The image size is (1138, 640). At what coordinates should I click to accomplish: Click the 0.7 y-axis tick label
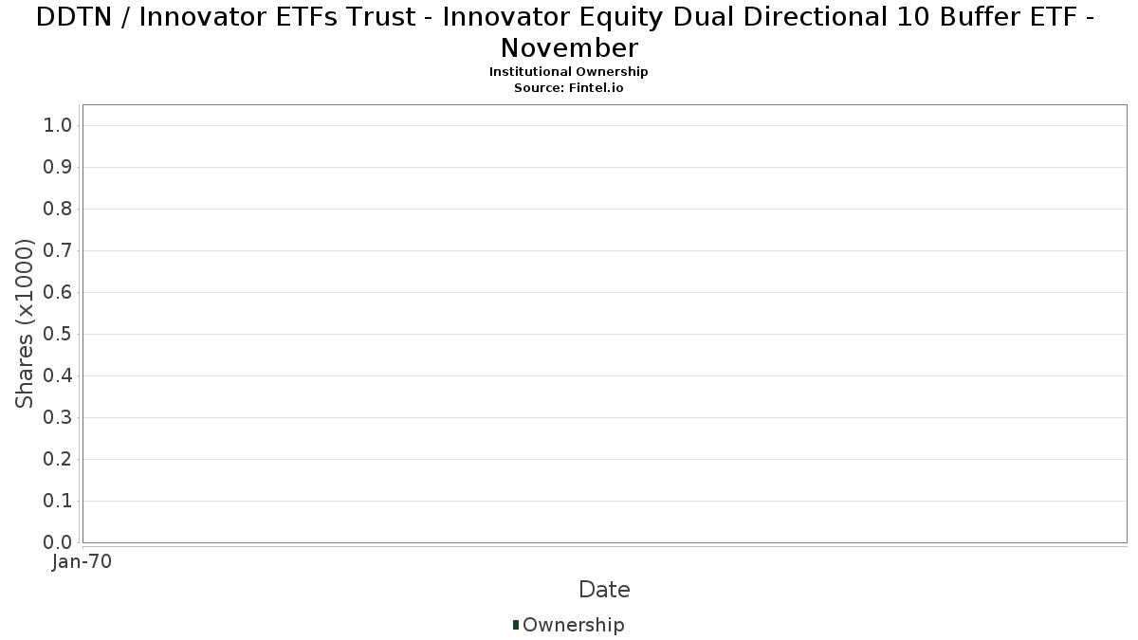59,250
